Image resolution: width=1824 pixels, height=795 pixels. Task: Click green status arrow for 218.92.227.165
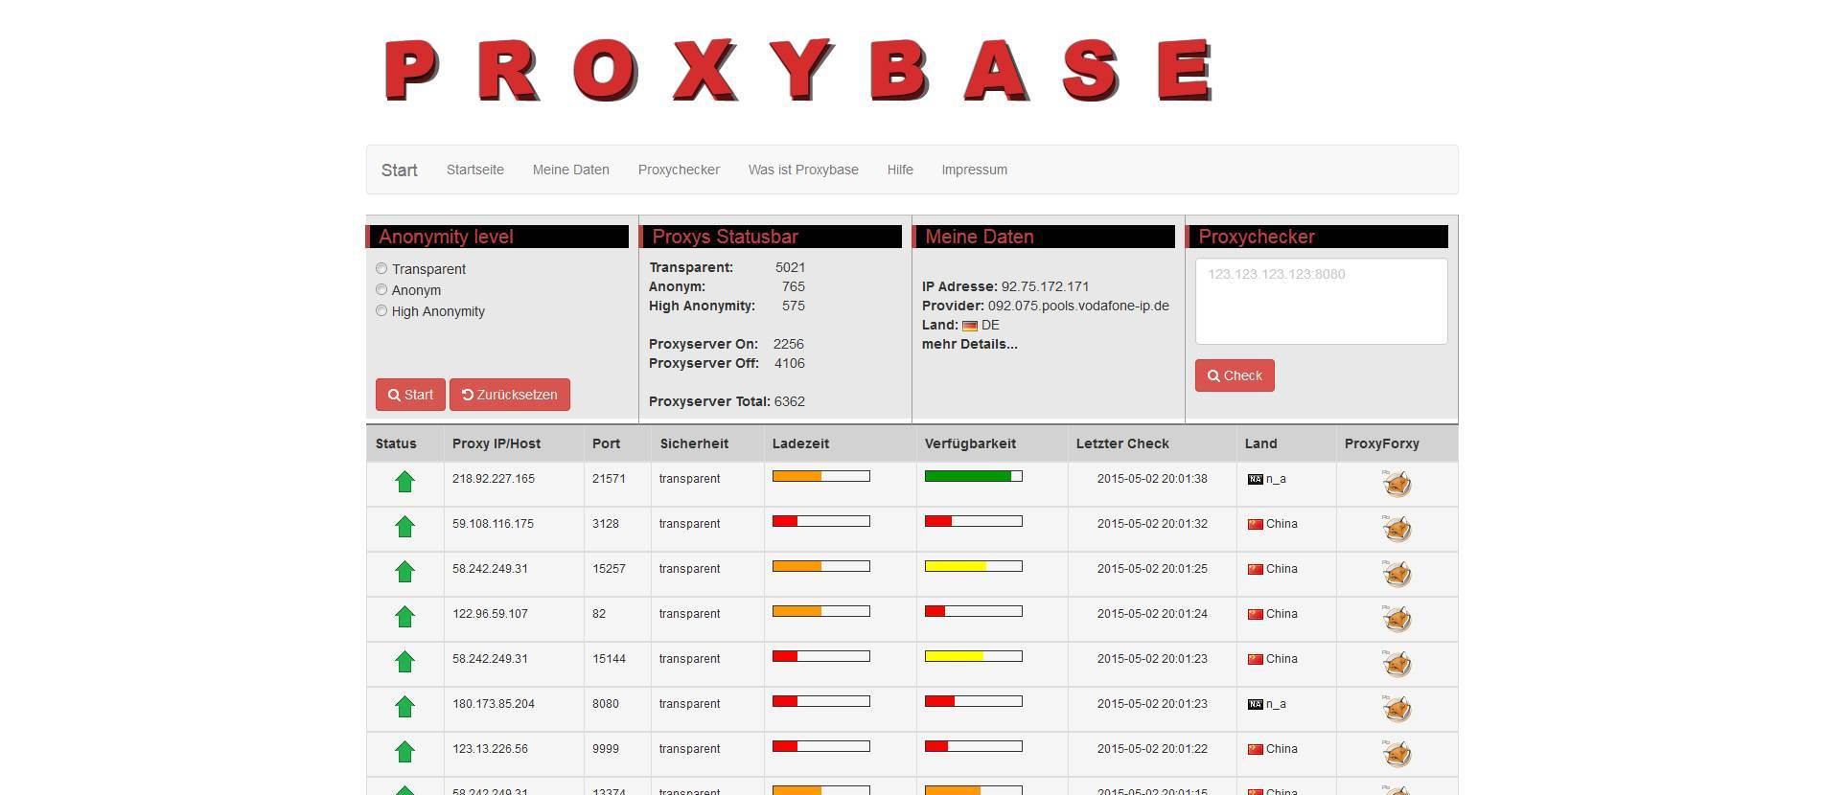click(404, 482)
